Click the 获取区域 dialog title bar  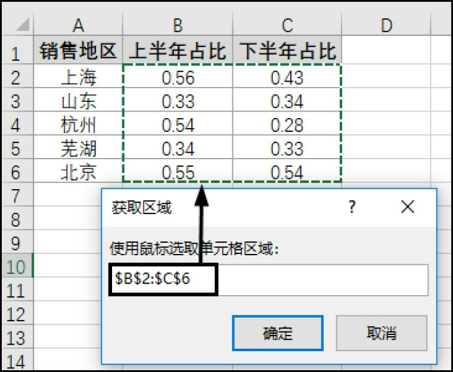pos(269,207)
